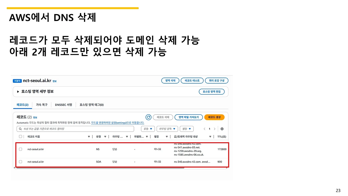Click the 레코드 생성 button

(x=214, y=117)
